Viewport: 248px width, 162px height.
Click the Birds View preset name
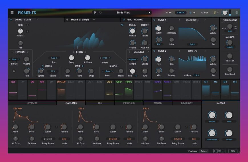123,13
